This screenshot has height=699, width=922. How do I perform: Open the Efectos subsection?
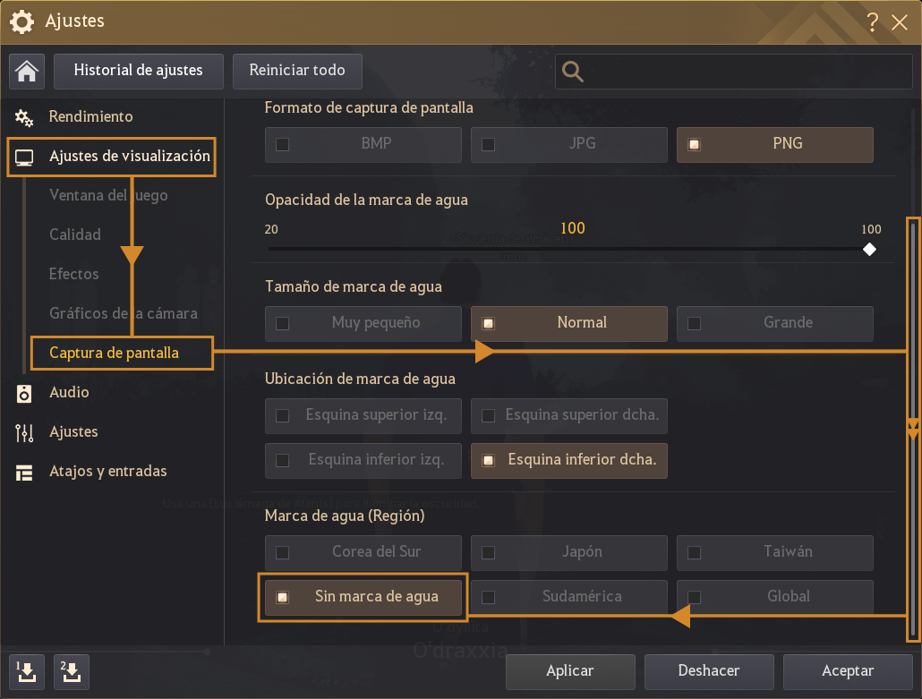click(74, 274)
